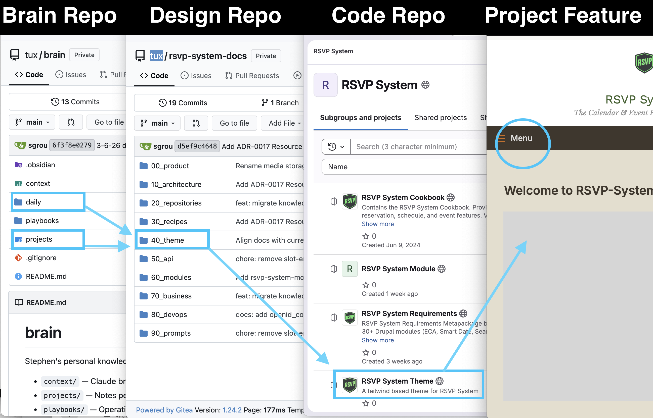Viewport: 653px width, 418px height.
Task: Open Pull Requests tab in rsvp-system-docs repo
Action: coord(252,76)
